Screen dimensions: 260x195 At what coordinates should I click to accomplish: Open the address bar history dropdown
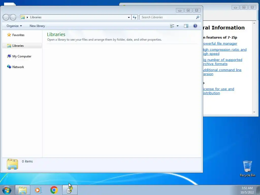[x=129, y=17]
